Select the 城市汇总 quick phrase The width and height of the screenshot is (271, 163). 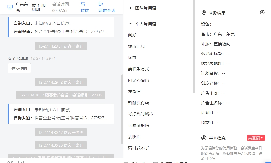[x=136, y=46]
